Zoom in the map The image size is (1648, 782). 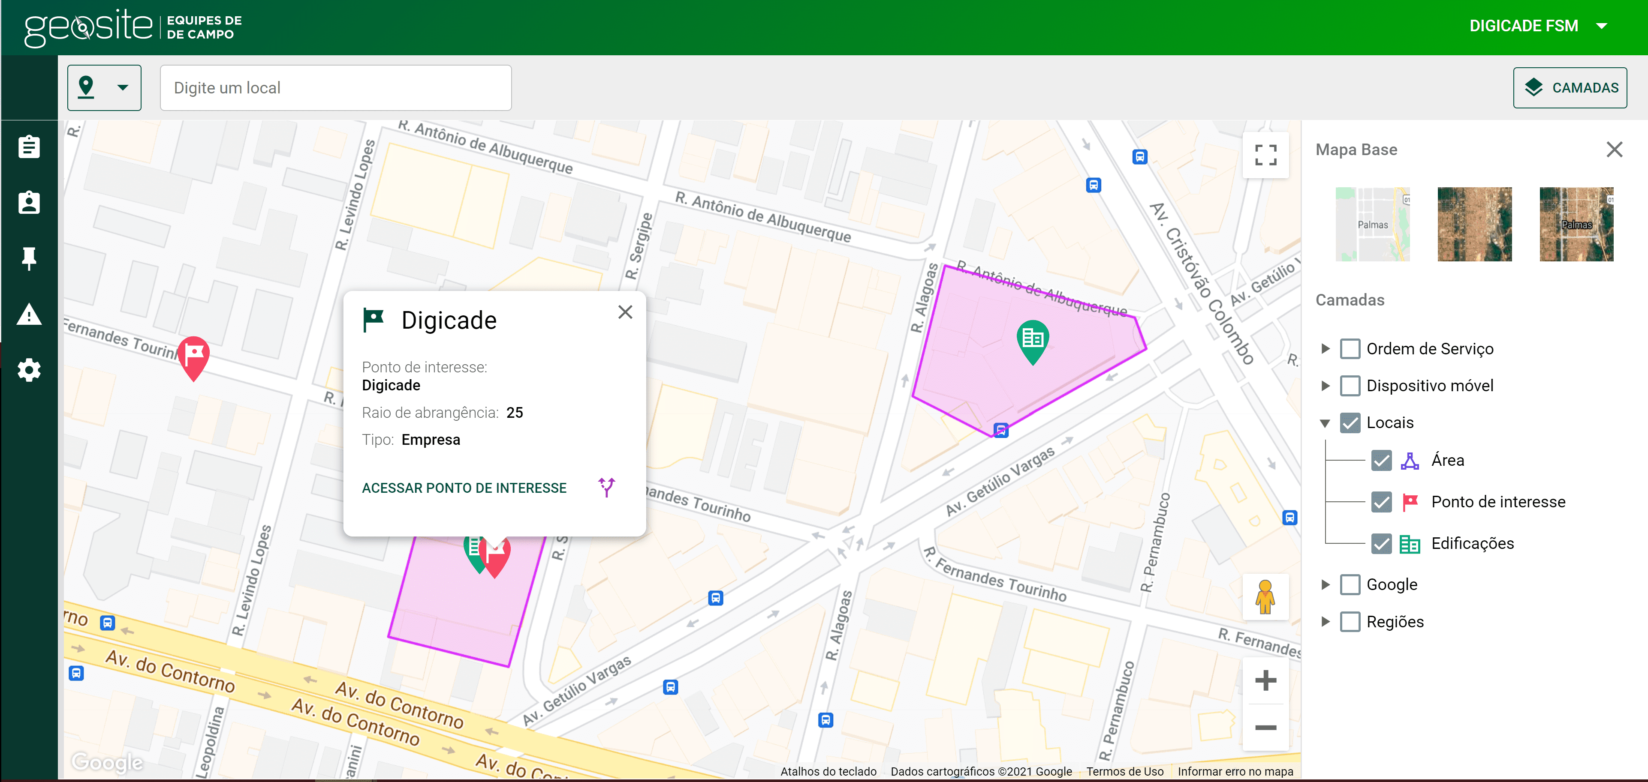pyautogui.click(x=1265, y=680)
